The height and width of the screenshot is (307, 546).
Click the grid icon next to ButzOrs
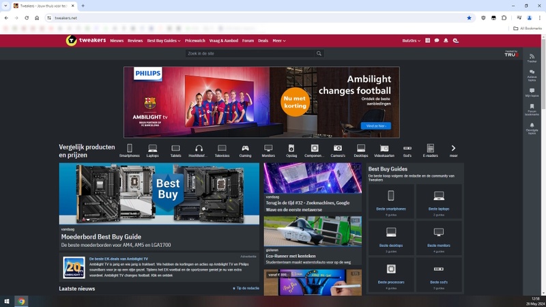[x=428, y=41]
